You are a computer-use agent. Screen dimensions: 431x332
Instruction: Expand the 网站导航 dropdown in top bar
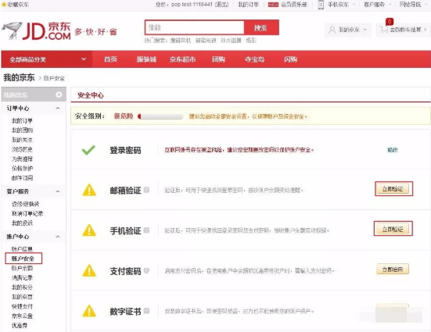point(426,5)
